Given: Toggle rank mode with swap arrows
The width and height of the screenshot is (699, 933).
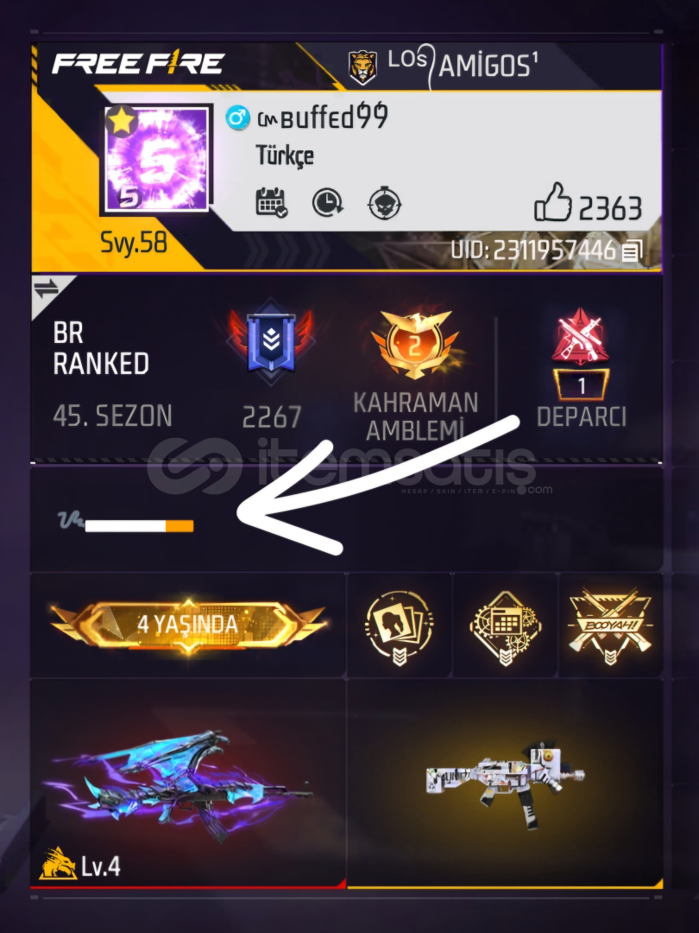Looking at the screenshot, I should (47, 289).
